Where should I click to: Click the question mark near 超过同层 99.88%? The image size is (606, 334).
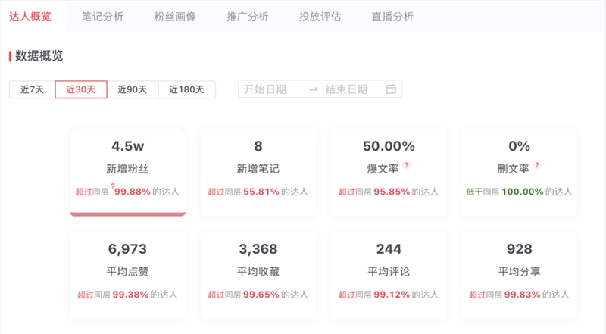[x=113, y=186]
